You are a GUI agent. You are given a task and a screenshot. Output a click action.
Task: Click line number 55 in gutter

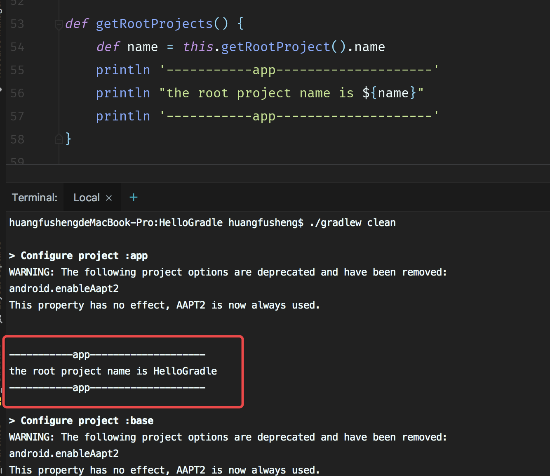(17, 70)
